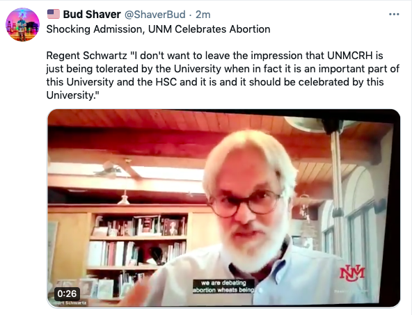
Task: Click the red UNM logo watermark
Action: pyautogui.click(x=352, y=273)
